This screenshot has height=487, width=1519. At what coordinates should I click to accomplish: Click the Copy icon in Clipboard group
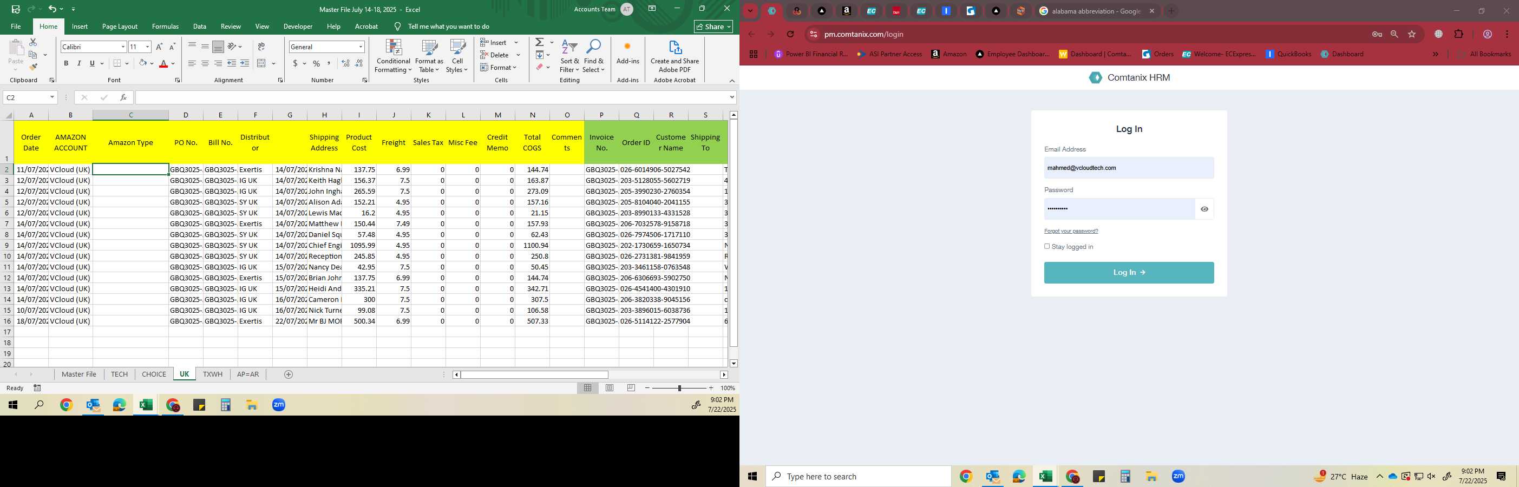click(x=33, y=55)
